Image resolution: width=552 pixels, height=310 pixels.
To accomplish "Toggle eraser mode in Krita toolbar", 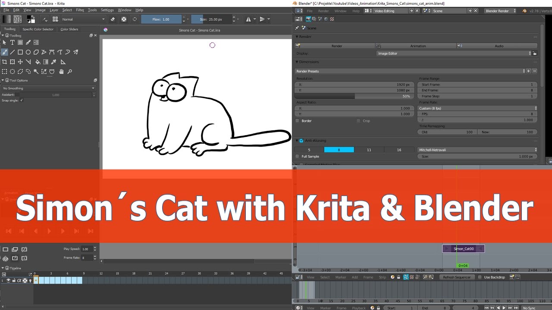I will coord(113,19).
